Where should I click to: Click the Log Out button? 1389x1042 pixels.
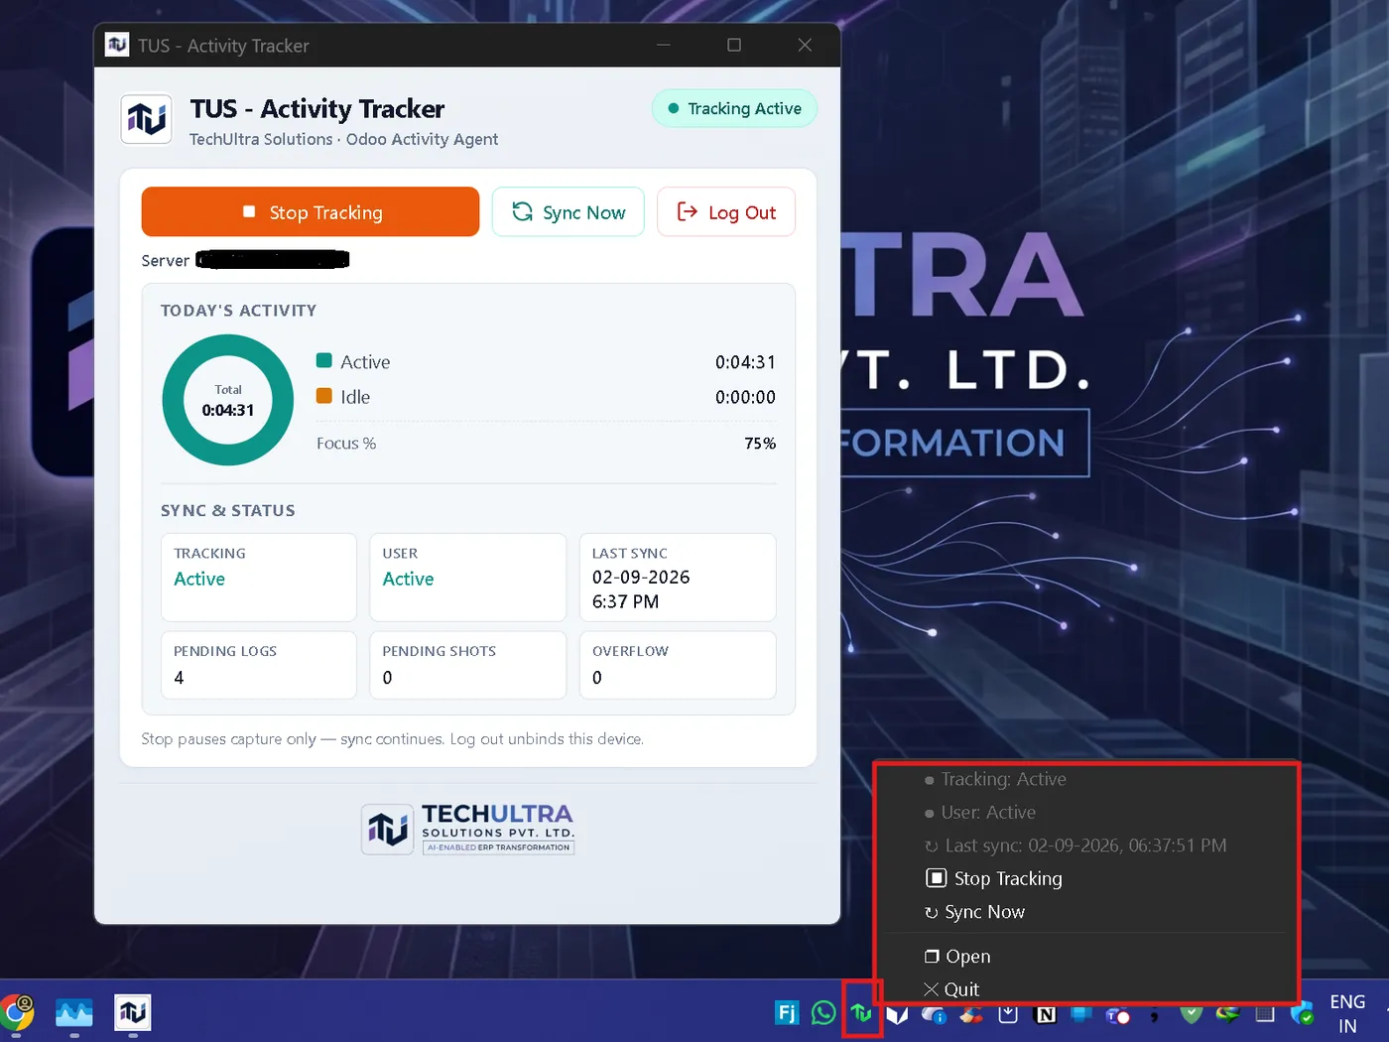726,211
